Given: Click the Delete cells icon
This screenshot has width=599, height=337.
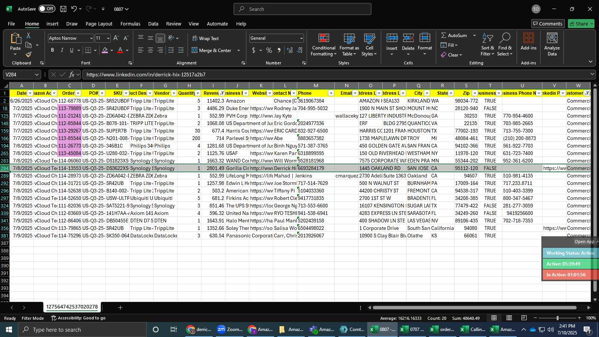Looking at the screenshot, I should click(x=408, y=38).
